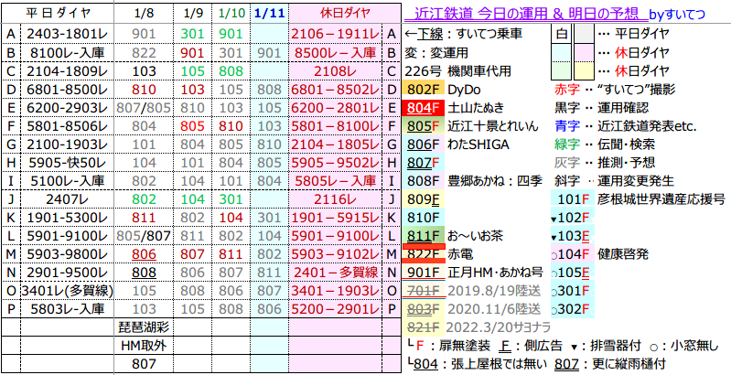Screen dimensions: 731x375
Task: Select the bold blue 1/11 date header
Action: (269, 13)
